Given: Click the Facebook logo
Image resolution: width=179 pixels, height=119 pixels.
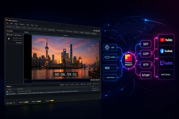Looking at the screenshot, I should point(166,51).
